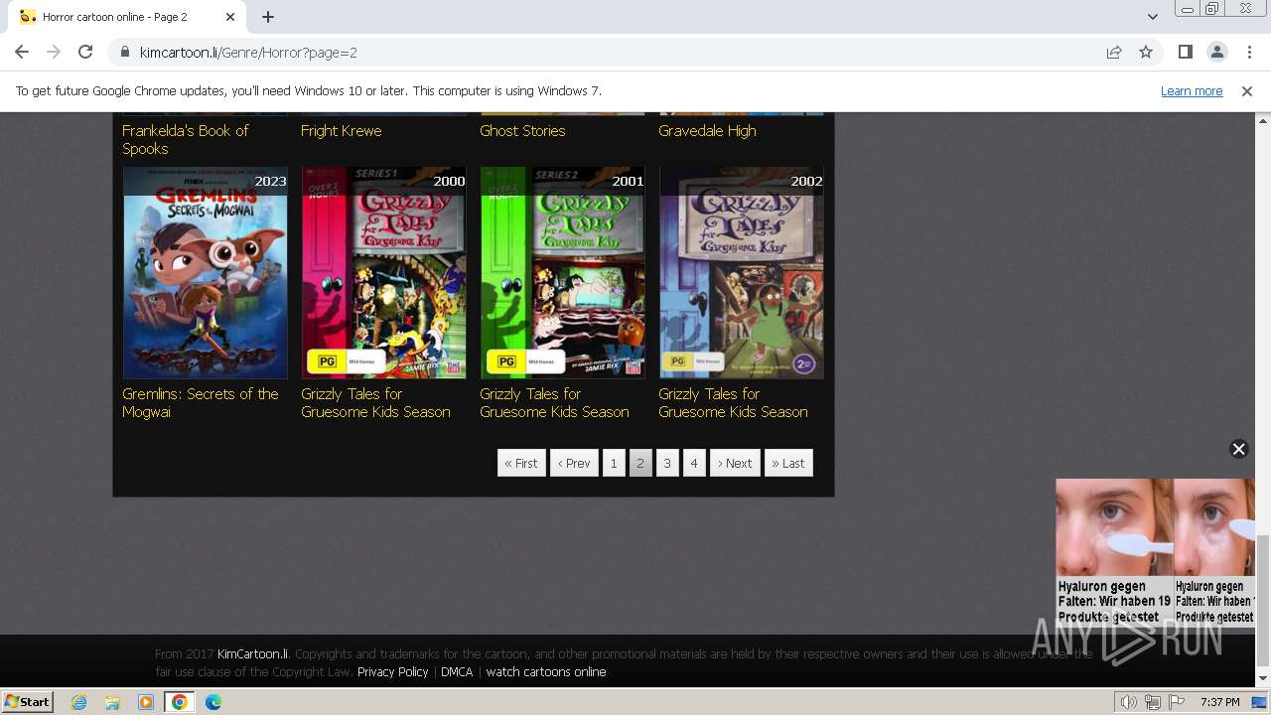Click the taskbar clock showing 7:37 PM
The width and height of the screenshot is (1271, 715).
click(x=1219, y=702)
